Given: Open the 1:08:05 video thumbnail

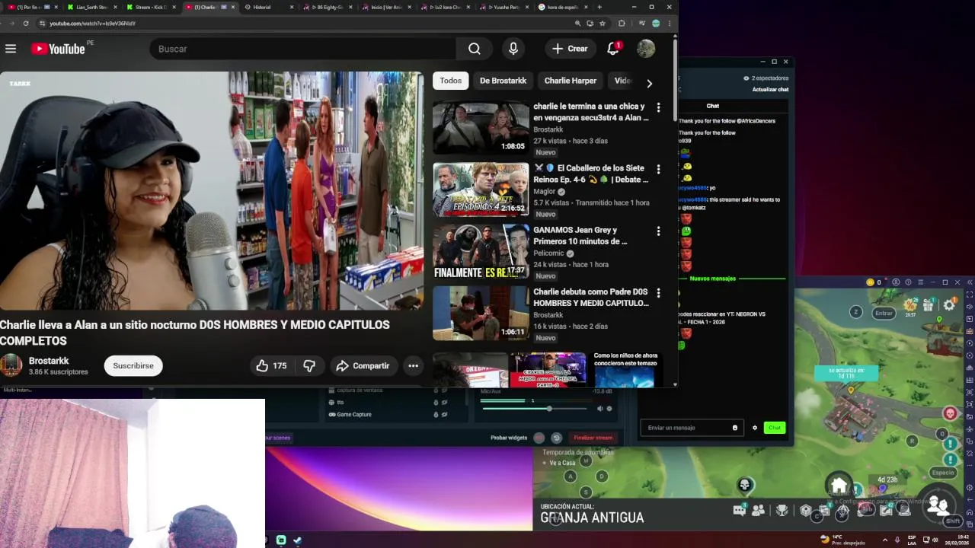Looking at the screenshot, I should coord(481,127).
